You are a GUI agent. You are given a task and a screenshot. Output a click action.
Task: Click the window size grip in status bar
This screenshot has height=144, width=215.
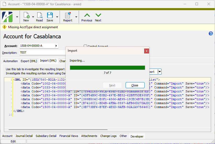click(x=213, y=142)
